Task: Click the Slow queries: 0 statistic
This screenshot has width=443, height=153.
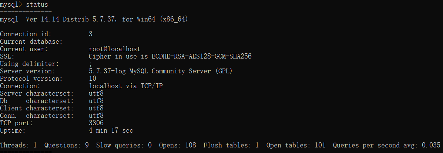Action: tap(124, 145)
